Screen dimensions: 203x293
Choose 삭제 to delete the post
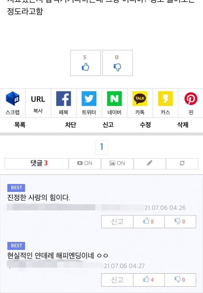[183, 125]
